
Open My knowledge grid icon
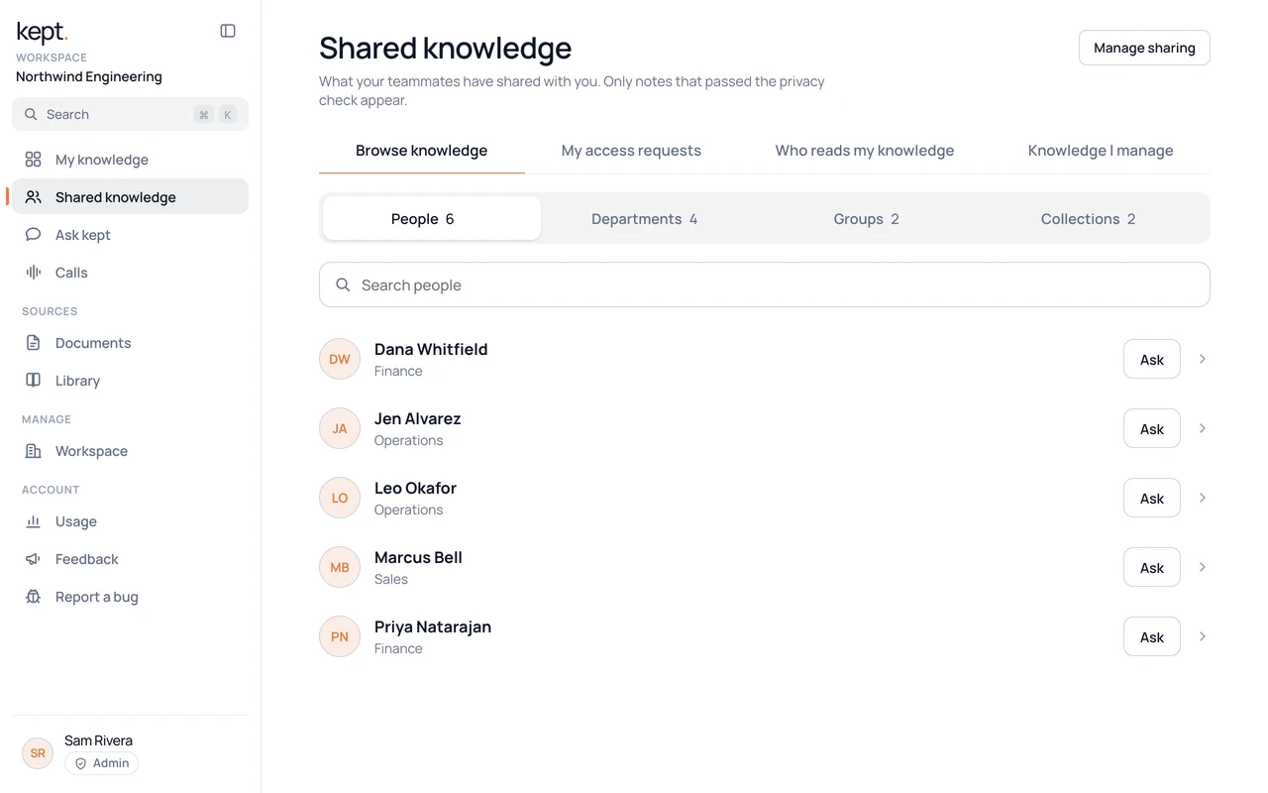[34, 160]
